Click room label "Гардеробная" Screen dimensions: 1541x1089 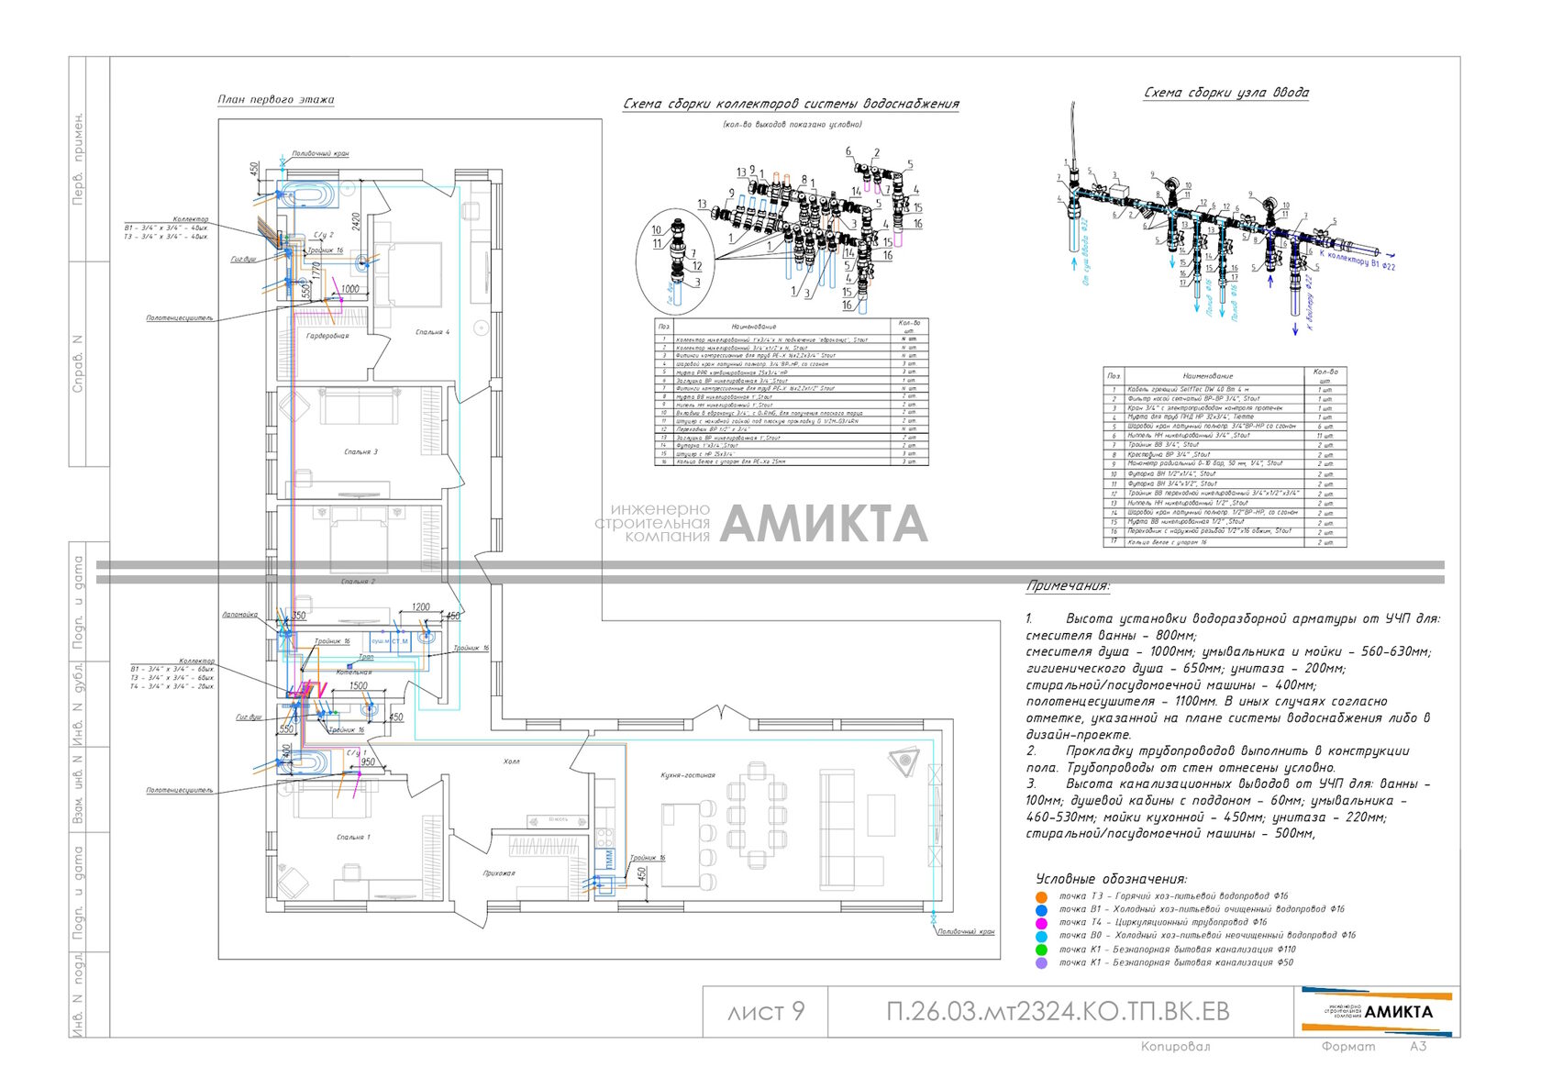(x=327, y=337)
